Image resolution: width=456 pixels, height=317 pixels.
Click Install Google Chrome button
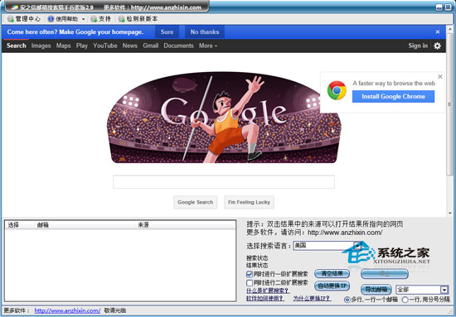point(393,97)
